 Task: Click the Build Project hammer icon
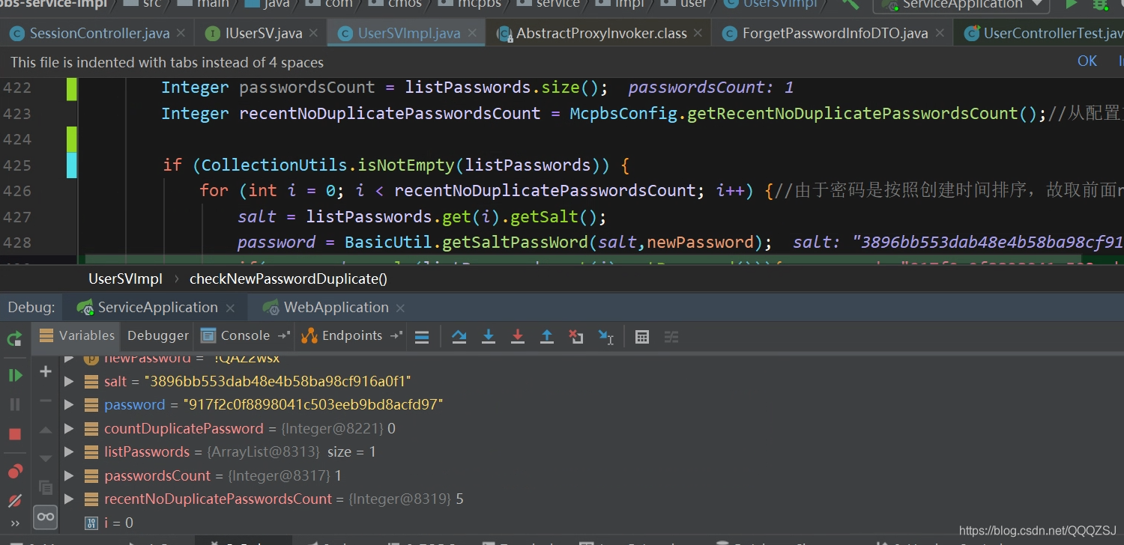850,4
